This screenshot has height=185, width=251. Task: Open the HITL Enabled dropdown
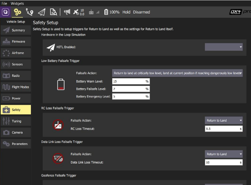pos(224,47)
